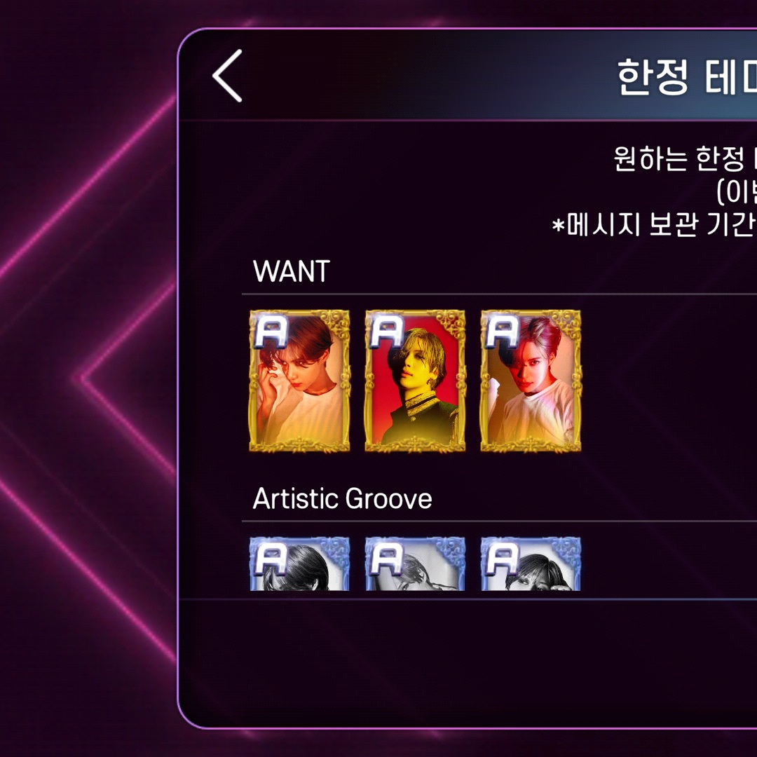Tap A grade badge on red WANT card
Viewport: 757px width, 757px height.
pos(387,331)
